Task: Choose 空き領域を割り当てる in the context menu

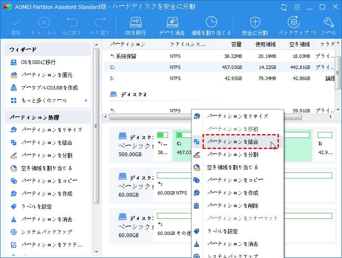Action: point(238,167)
